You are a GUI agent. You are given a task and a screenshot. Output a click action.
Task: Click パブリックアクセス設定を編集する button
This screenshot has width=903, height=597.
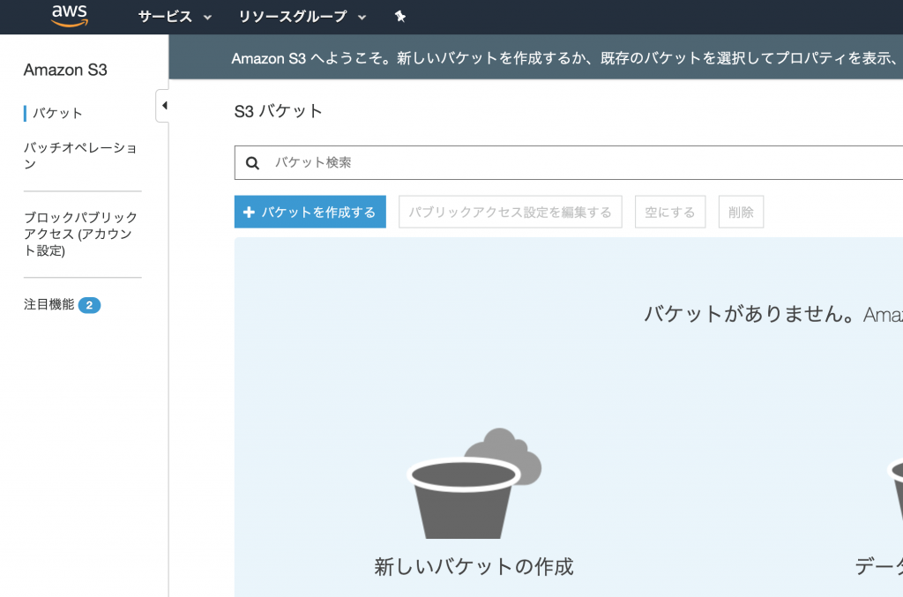pos(511,212)
